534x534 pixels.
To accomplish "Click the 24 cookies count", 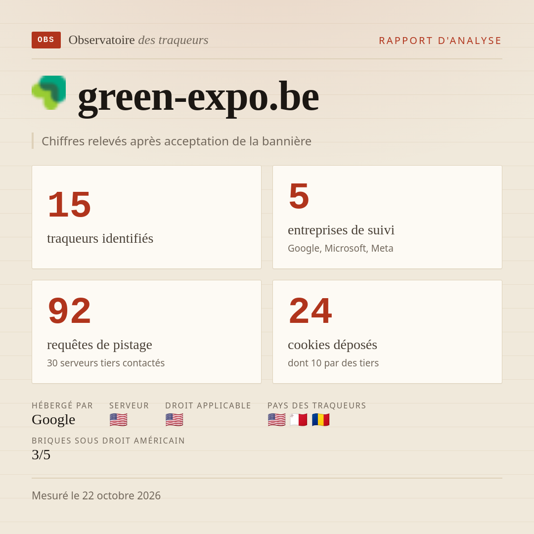I will (x=310, y=311).
